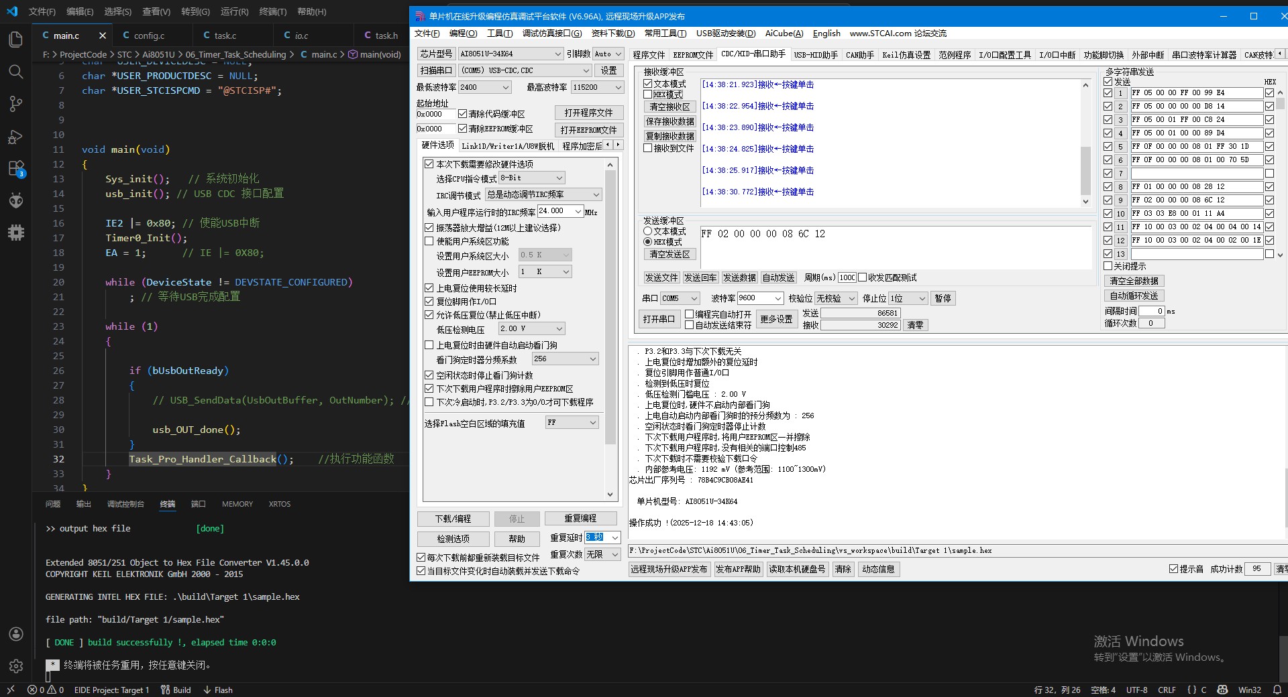The image size is (1288, 697).
Task: Open the Run and Debug panel
Action: 15,136
